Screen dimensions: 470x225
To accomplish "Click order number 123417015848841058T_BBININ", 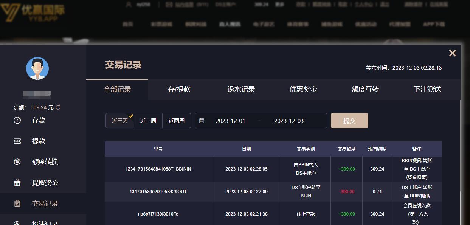I will (x=158, y=169).
